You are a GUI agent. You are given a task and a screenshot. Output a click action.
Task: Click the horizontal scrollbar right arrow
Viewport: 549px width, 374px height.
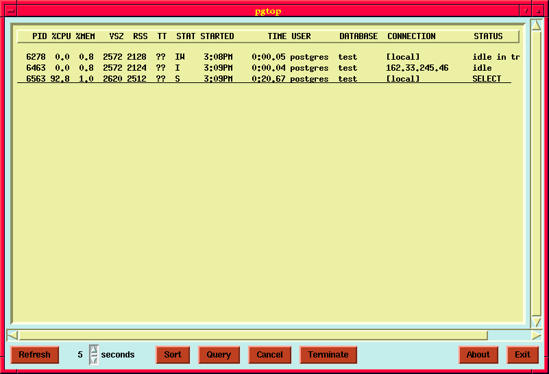pos(537,336)
